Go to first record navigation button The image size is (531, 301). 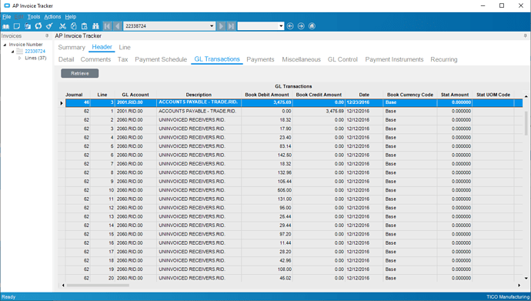(107, 26)
